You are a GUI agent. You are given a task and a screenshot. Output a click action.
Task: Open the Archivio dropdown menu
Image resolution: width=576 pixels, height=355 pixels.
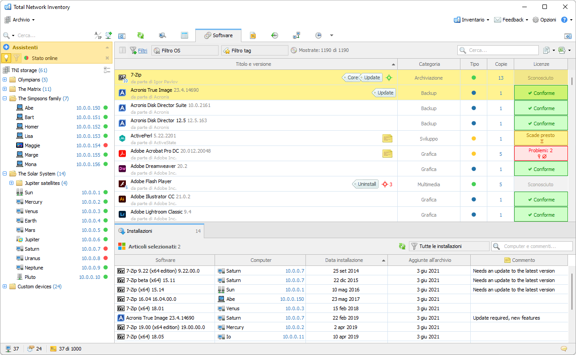click(21, 20)
